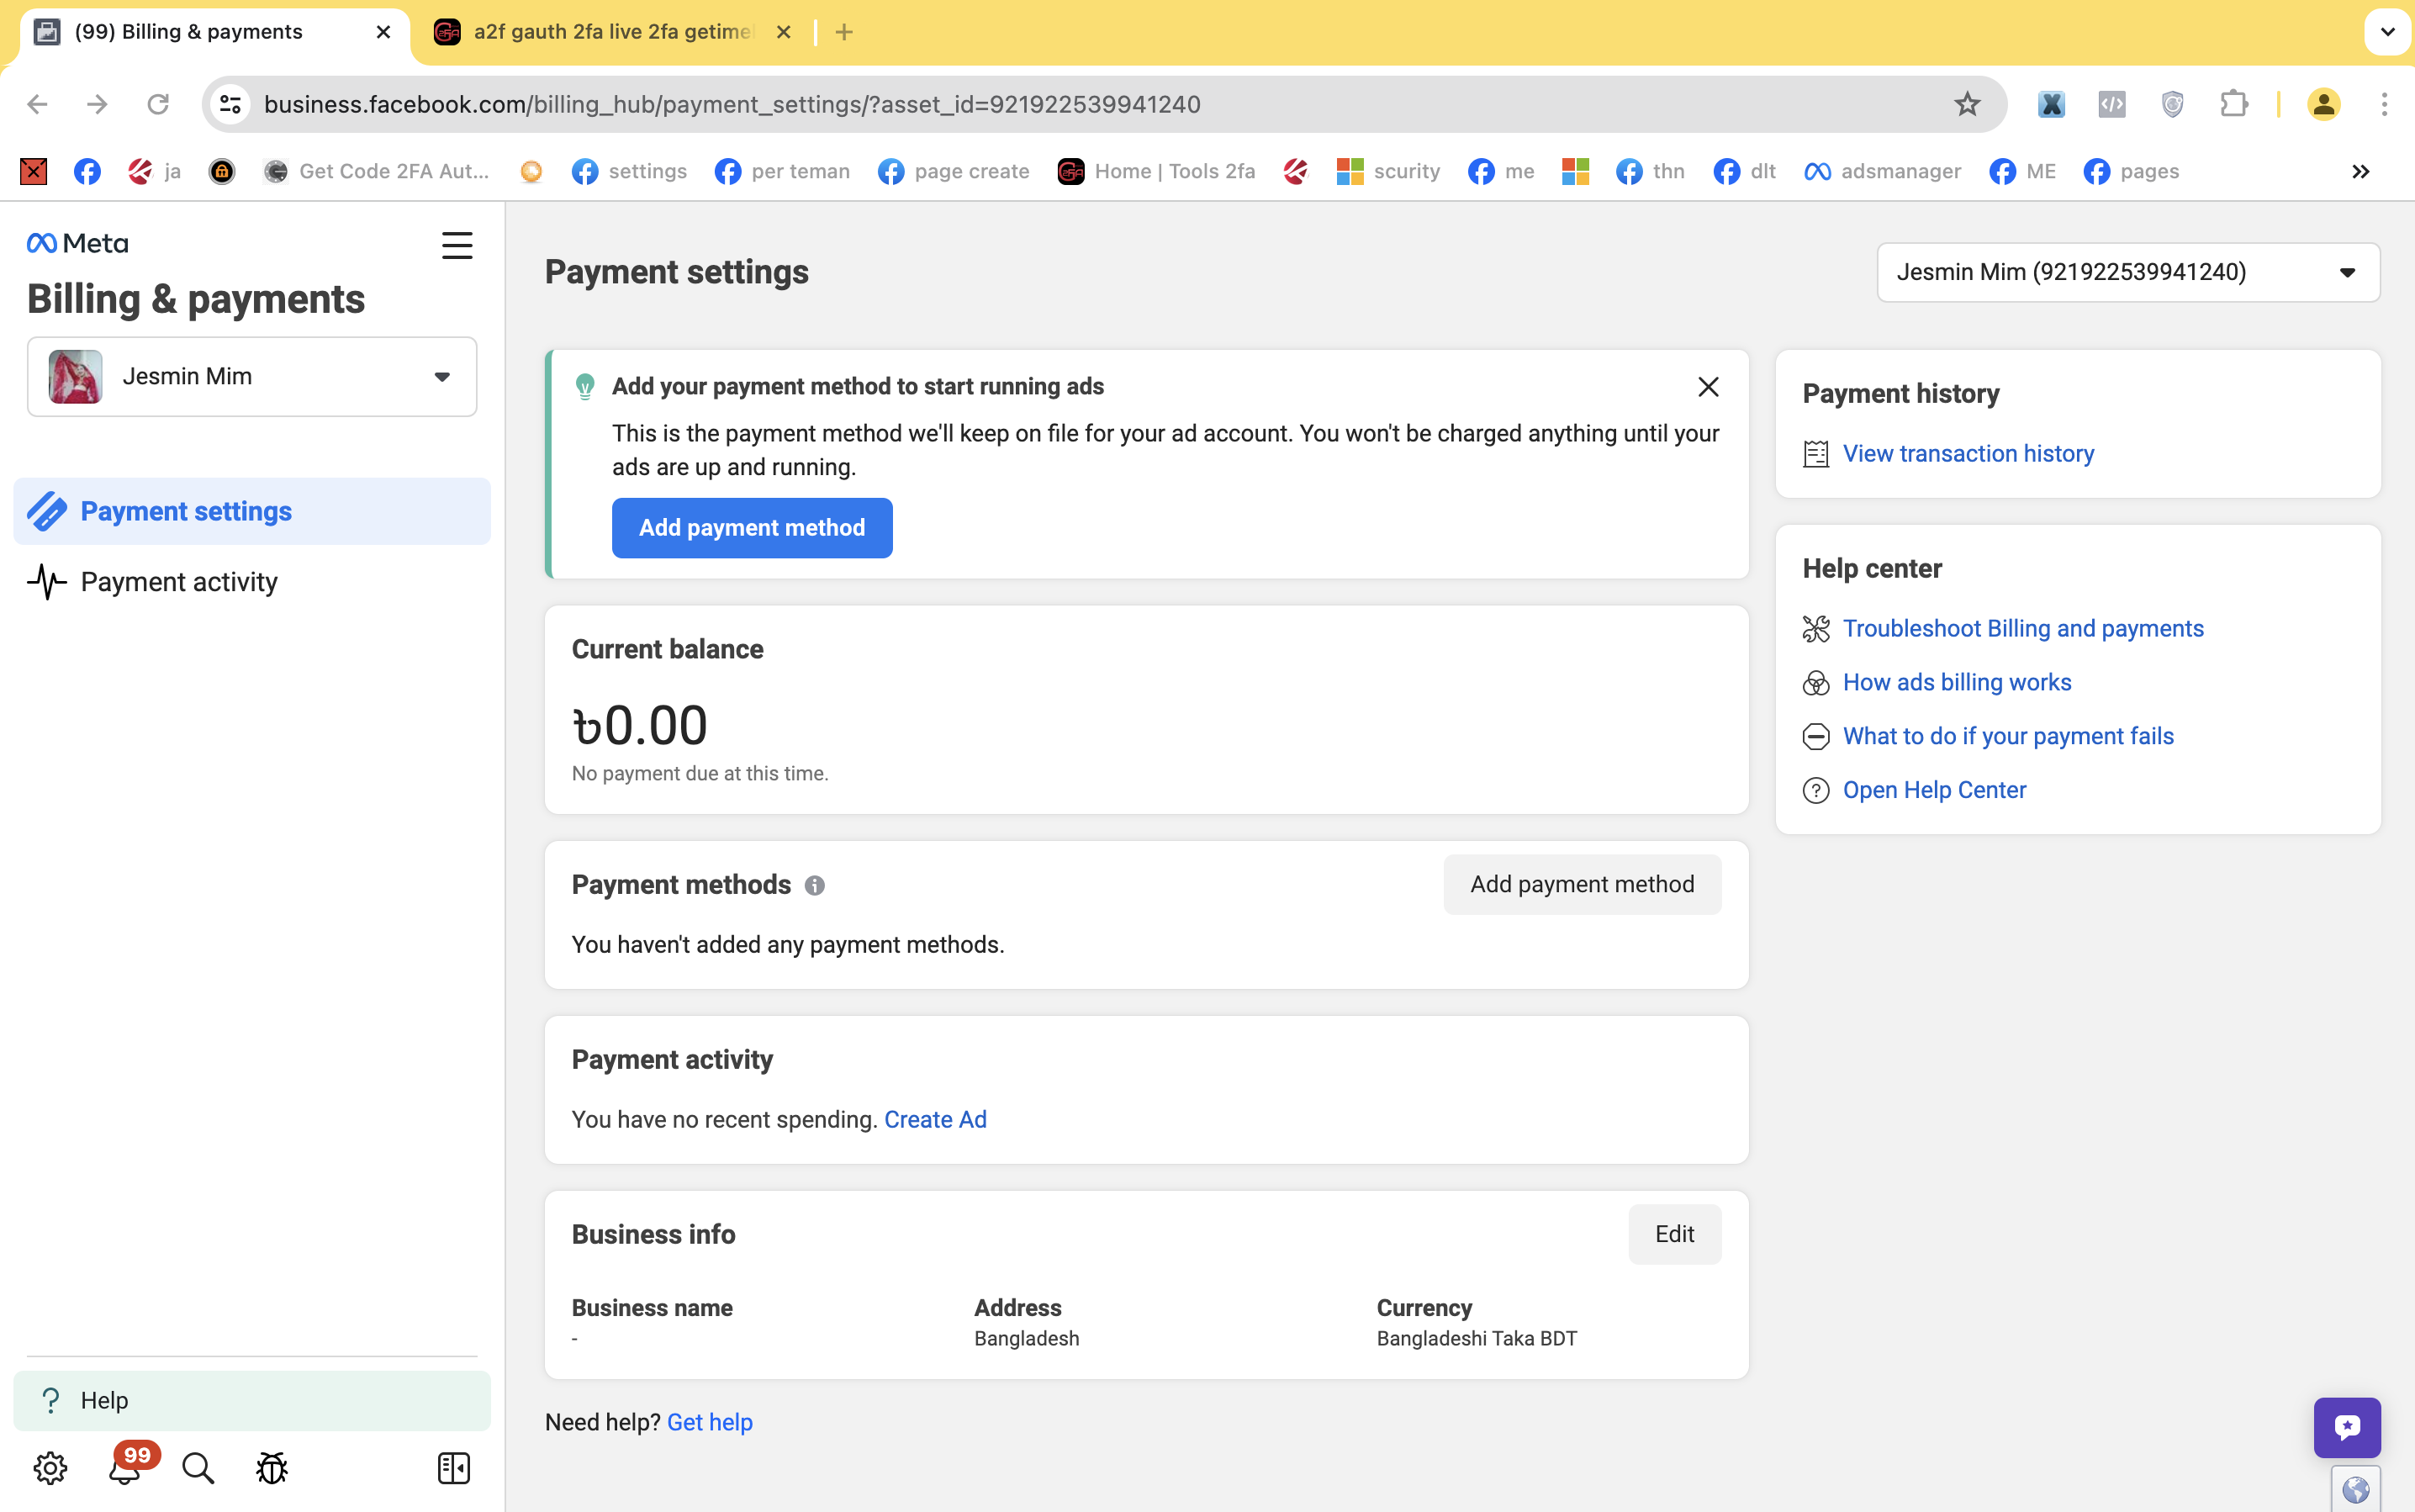This screenshot has width=2415, height=1512.
Task: Open the Home | Tools 2fa bookmark
Action: click(x=1156, y=172)
